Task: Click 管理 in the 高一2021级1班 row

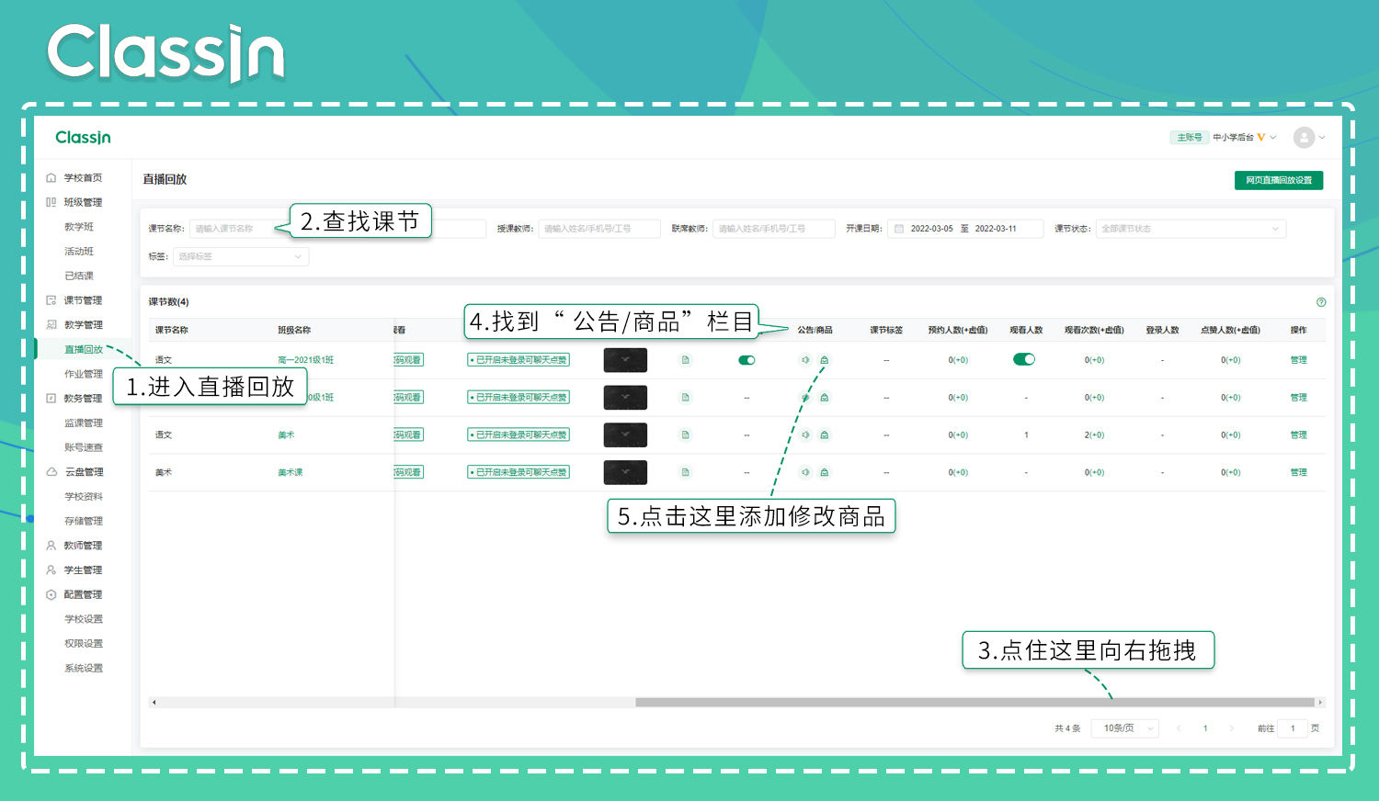Action: 1298,360
